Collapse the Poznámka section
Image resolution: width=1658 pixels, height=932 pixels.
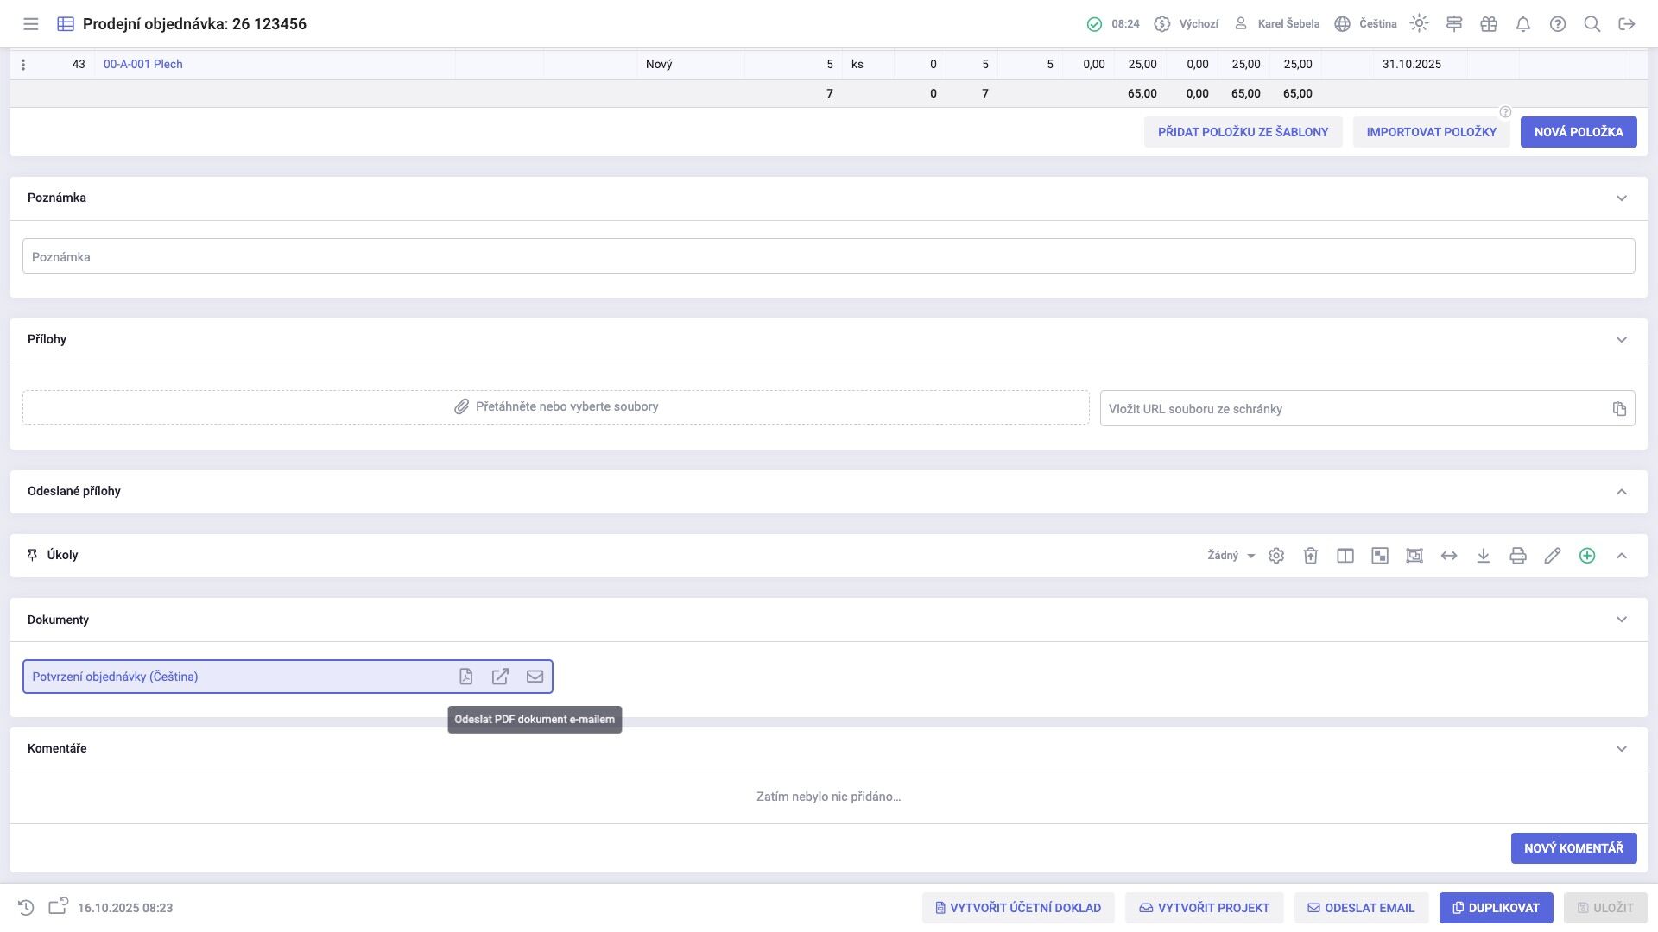[1621, 198]
